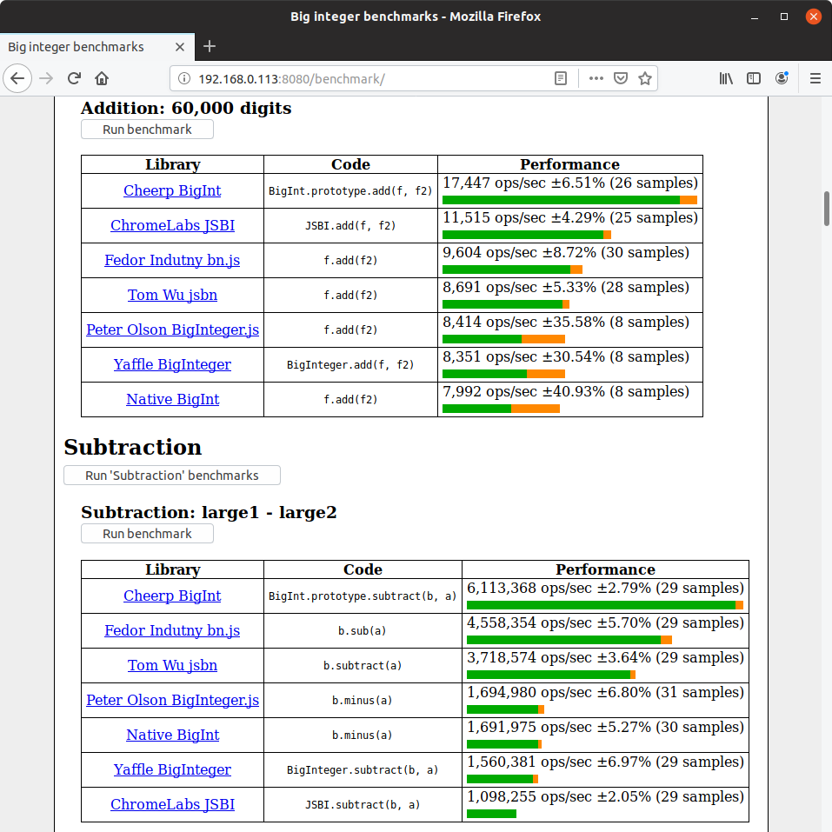Open the page actions ellipsis menu
Viewport: 832px width, 832px height.
(596, 78)
